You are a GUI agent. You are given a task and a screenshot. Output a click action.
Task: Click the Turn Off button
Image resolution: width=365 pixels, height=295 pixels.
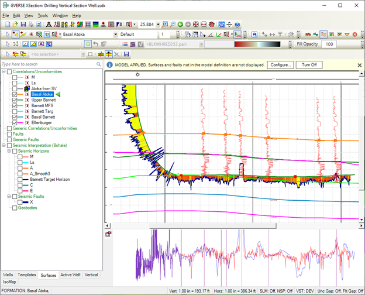click(309, 65)
